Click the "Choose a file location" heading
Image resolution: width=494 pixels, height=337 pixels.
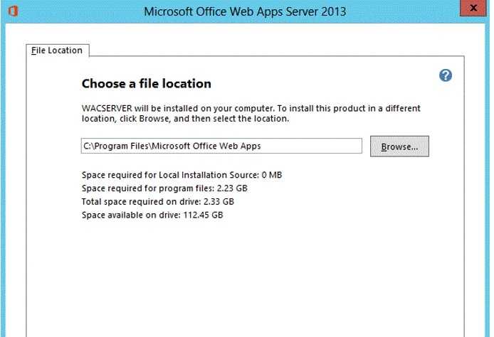147,83
